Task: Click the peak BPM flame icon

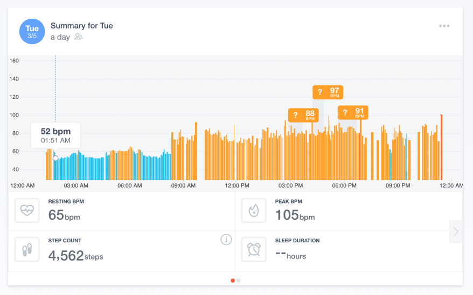Action: [x=254, y=211]
